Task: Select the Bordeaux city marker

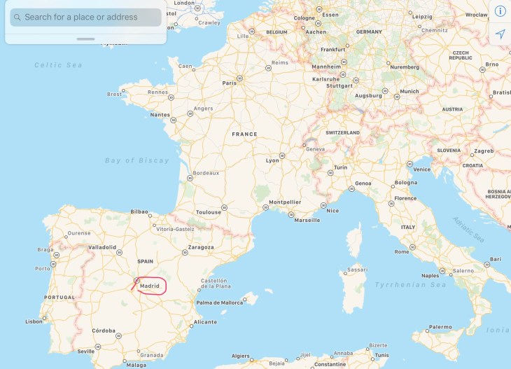Action: click(x=190, y=178)
